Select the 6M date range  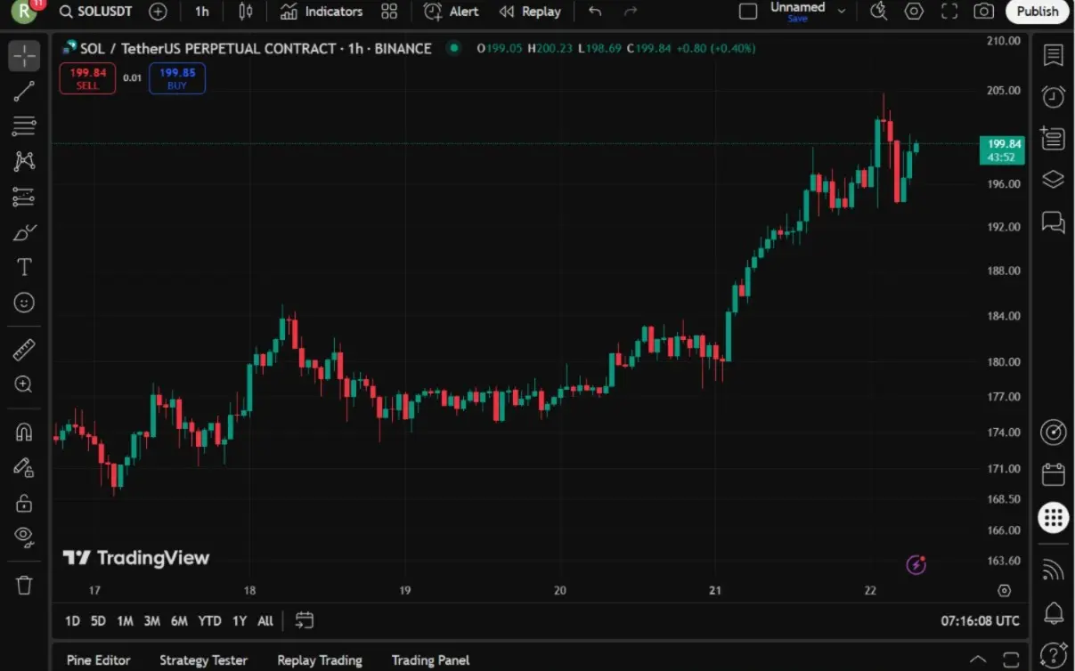click(x=179, y=621)
